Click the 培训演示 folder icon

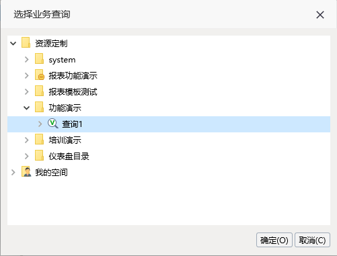tap(39, 140)
